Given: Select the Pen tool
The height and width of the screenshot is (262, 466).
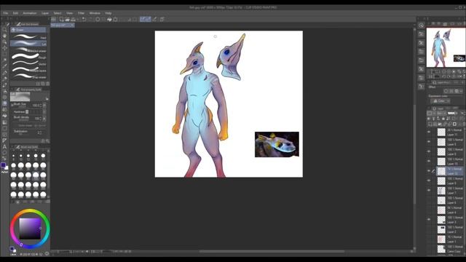Looking at the screenshot, I should click(x=4, y=73).
